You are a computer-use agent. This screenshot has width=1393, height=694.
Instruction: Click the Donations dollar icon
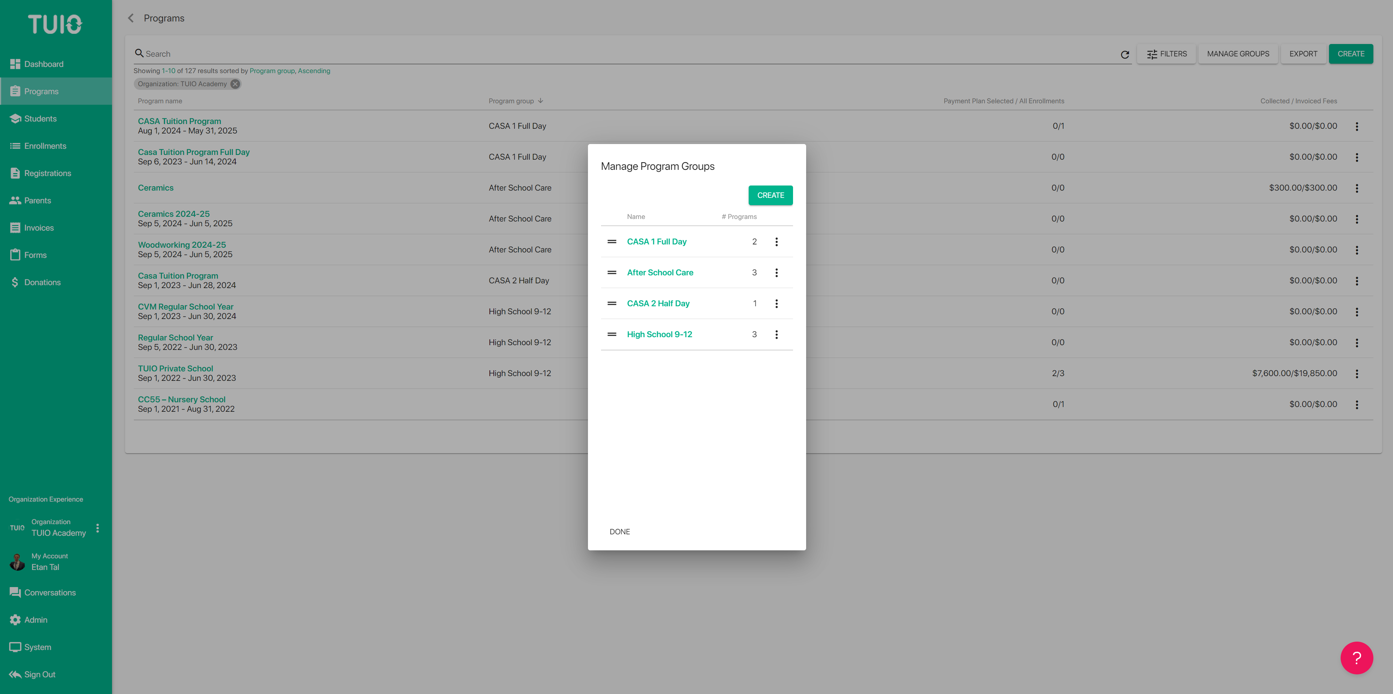(15, 282)
